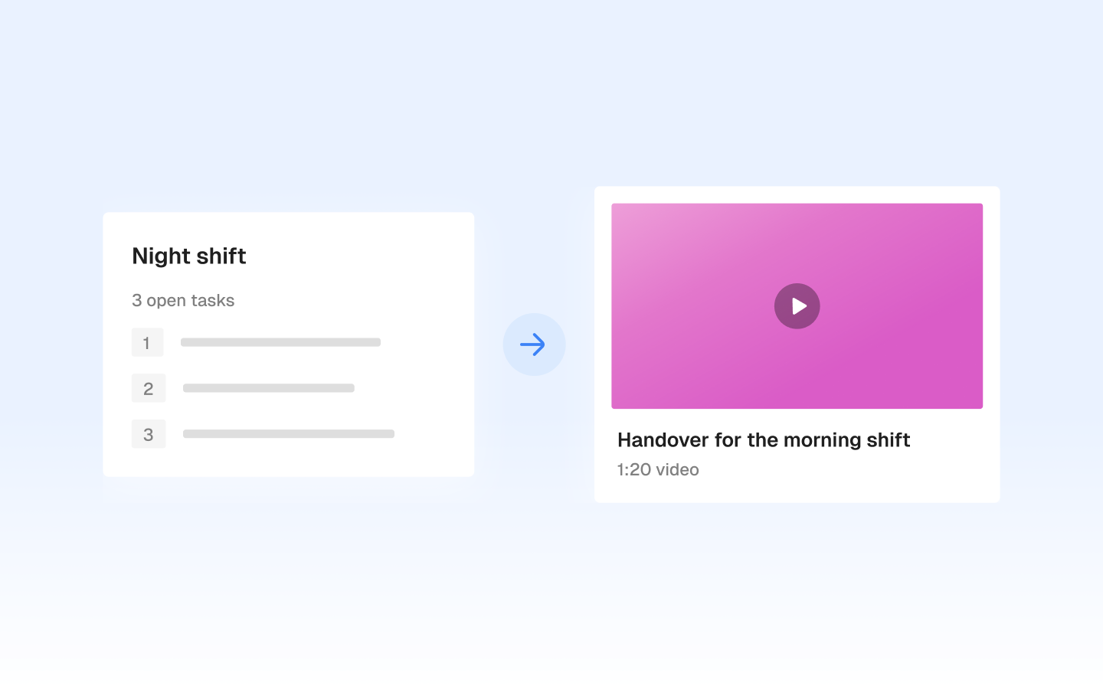Play the handover video

coord(797,306)
